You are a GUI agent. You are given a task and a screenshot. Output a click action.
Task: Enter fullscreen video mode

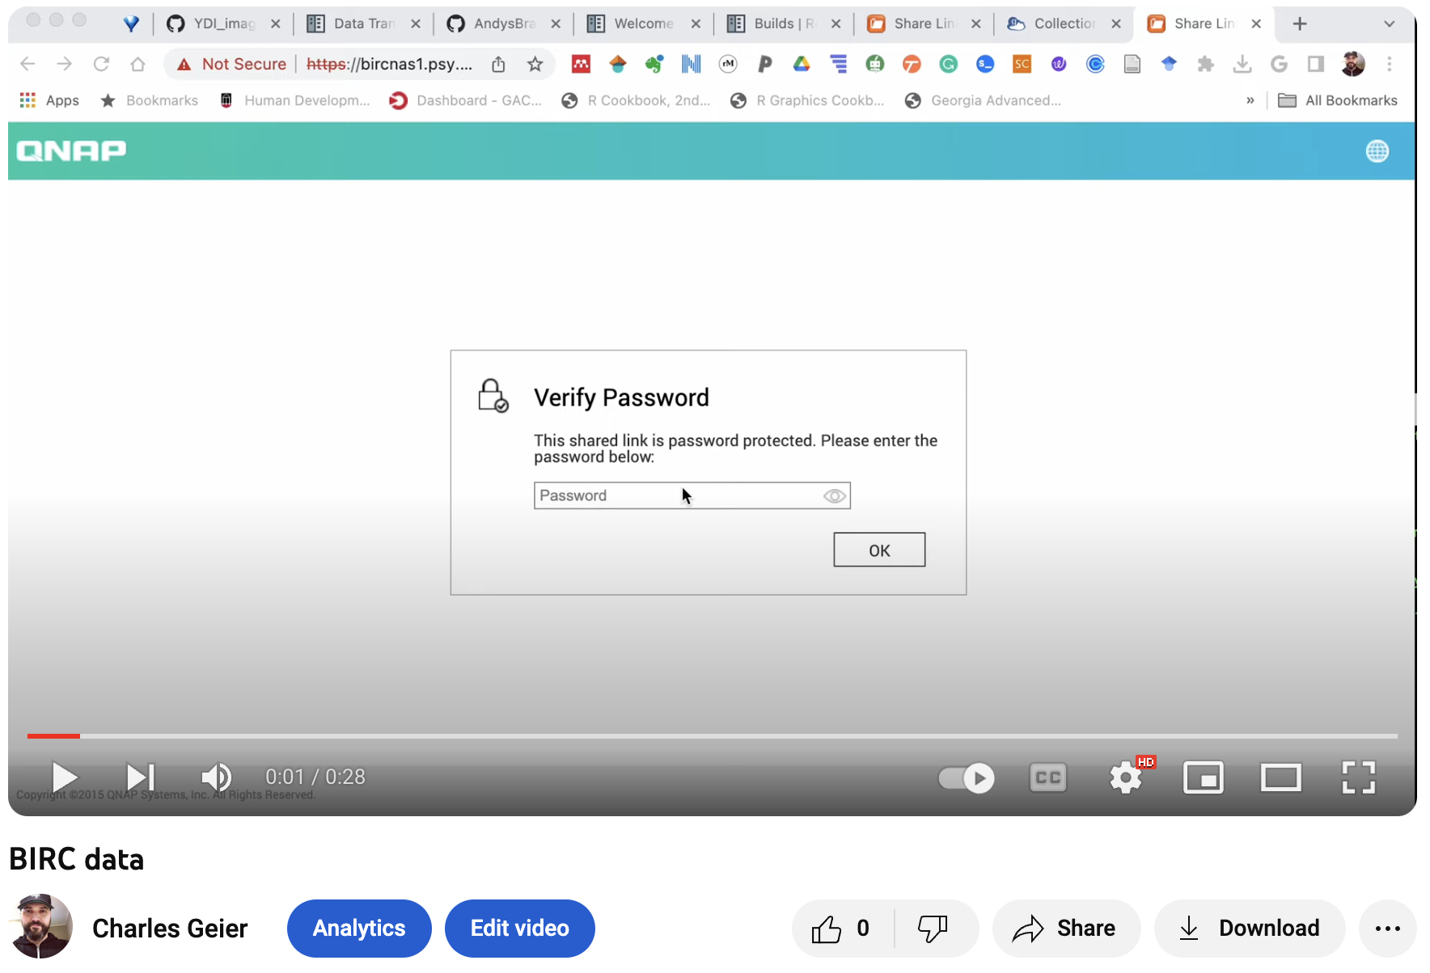tap(1359, 777)
